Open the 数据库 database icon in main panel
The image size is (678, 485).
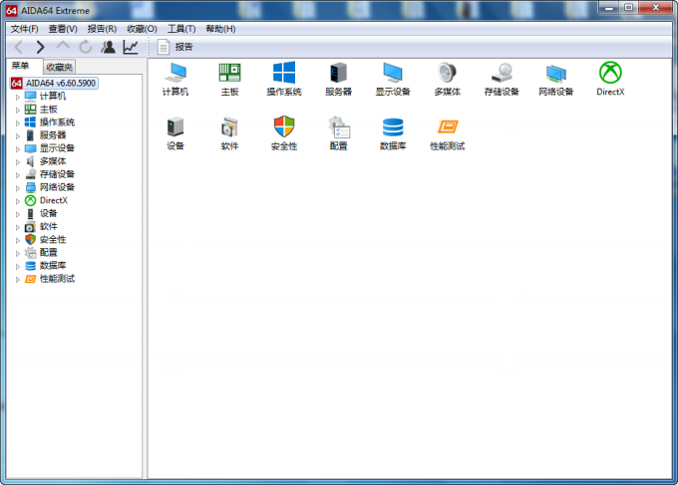(x=393, y=127)
